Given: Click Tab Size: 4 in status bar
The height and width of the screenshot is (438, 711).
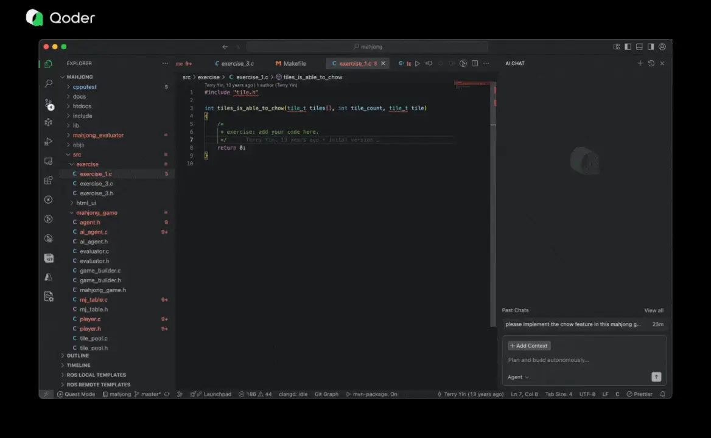Looking at the screenshot, I should click(x=559, y=394).
